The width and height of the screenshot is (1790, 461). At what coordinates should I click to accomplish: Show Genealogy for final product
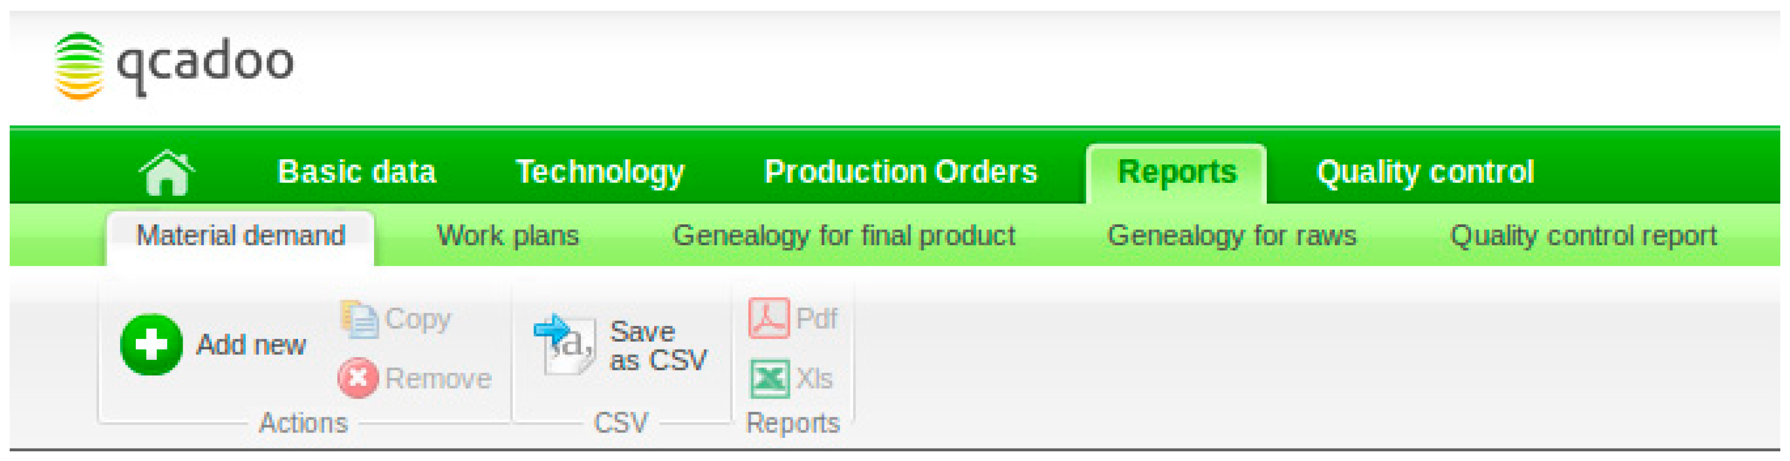[x=844, y=236]
